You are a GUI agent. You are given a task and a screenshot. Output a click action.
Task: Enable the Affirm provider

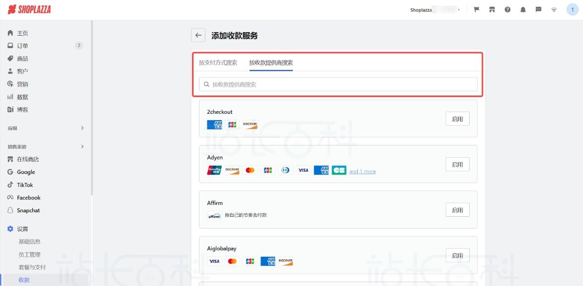[457, 210]
